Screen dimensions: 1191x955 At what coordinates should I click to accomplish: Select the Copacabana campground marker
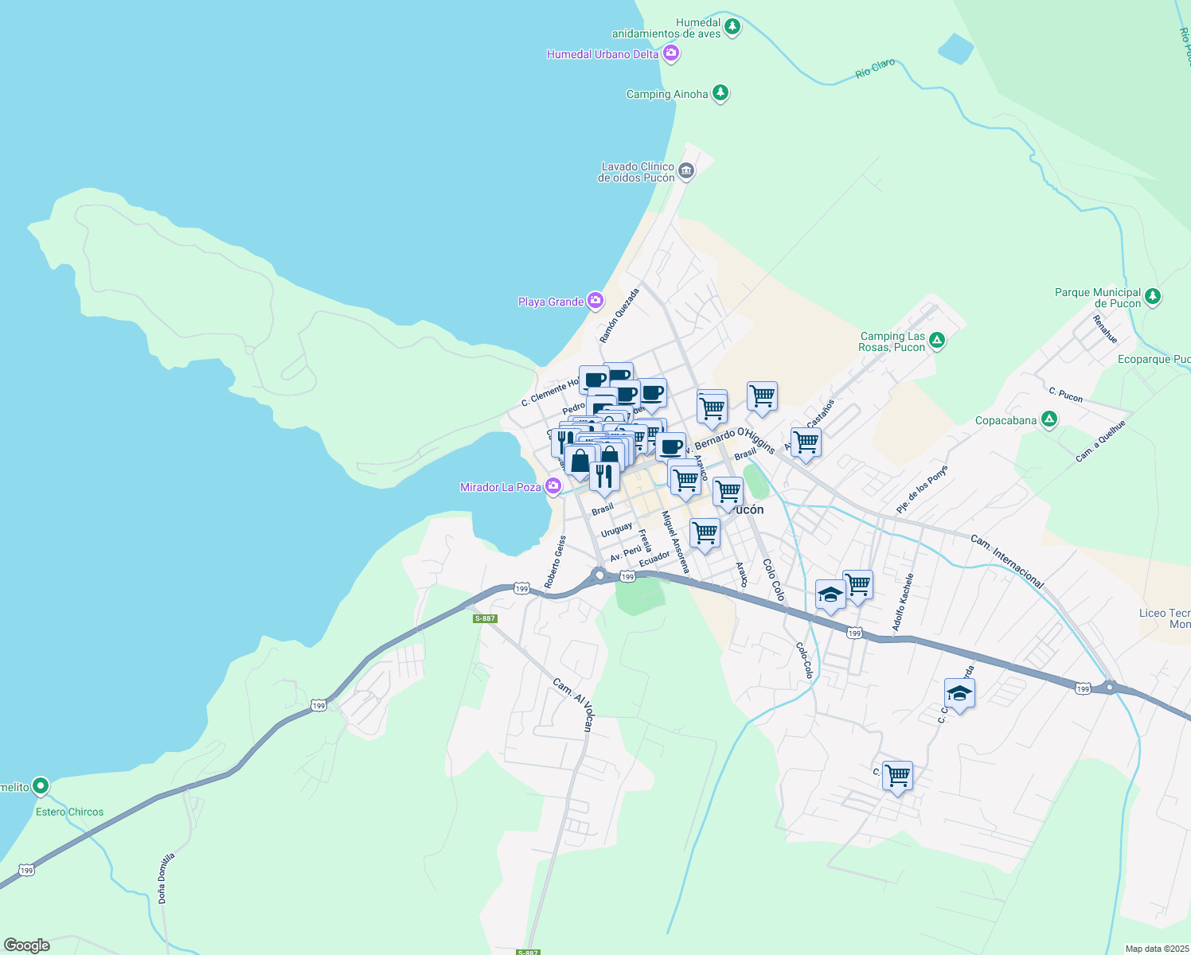click(x=1048, y=419)
